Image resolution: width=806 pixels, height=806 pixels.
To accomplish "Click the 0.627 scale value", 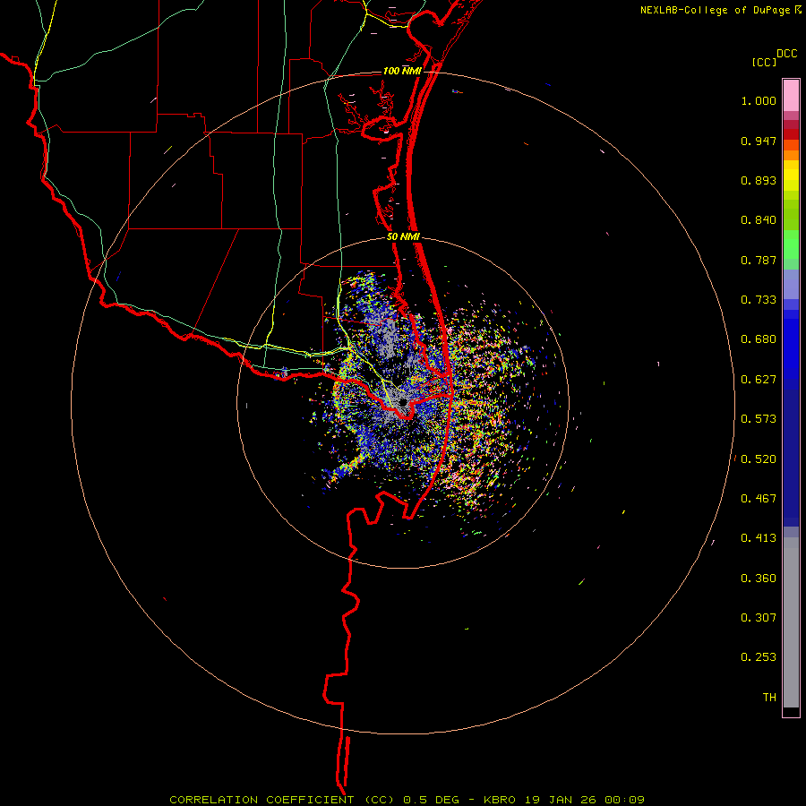I will 759,380.
